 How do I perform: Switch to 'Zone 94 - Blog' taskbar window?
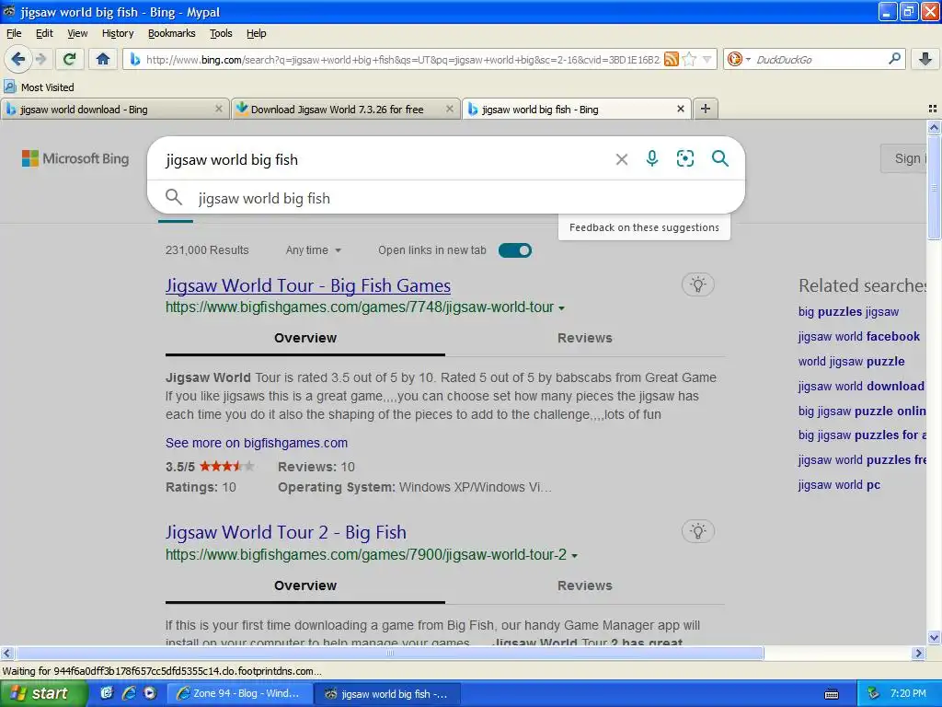pos(240,694)
